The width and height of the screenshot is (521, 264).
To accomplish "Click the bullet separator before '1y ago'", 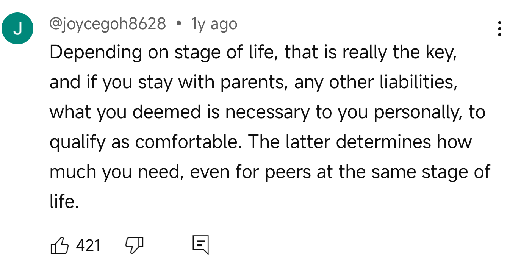I will tap(178, 24).
